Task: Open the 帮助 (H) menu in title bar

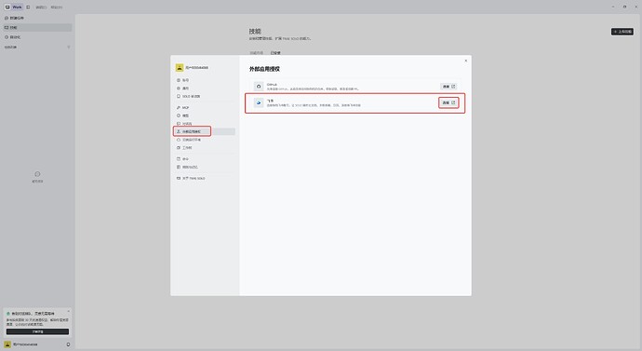Action: 57,7
